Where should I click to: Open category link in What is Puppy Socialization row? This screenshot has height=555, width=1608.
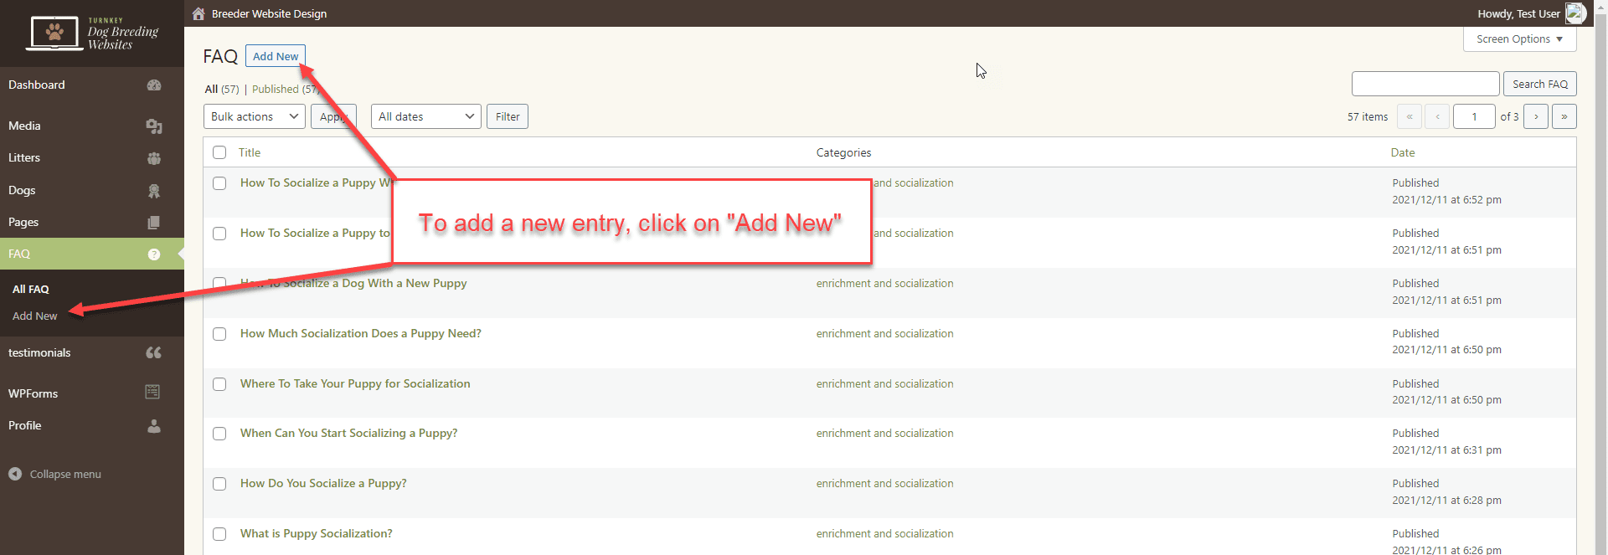pos(885,533)
